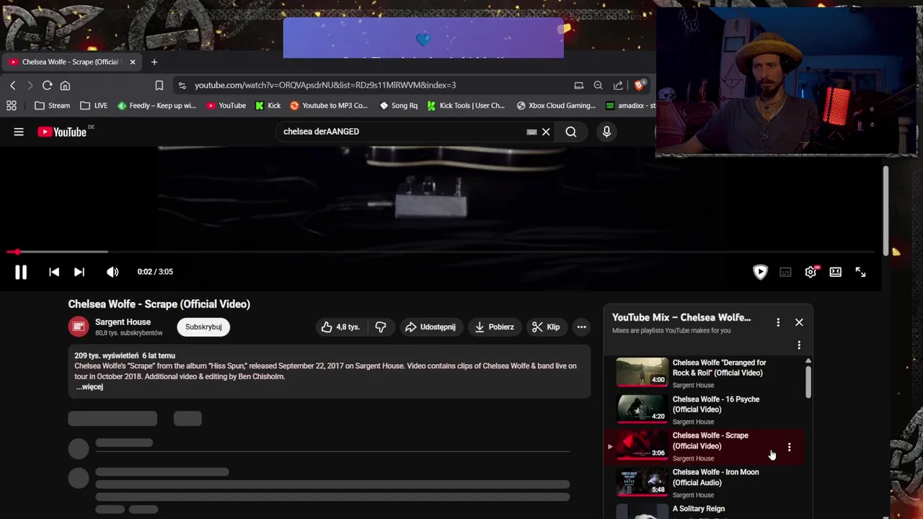923x519 pixels.
Task: Open the 'Song Rq' bookmark
Action: (398, 106)
